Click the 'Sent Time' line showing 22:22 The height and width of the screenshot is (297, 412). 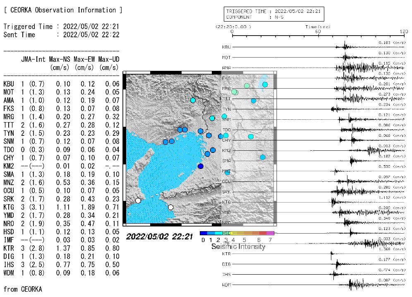coord(61,35)
